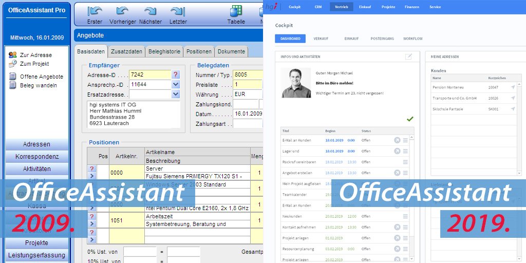
Task: Open the Korrespondenz module
Action: coord(36,157)
